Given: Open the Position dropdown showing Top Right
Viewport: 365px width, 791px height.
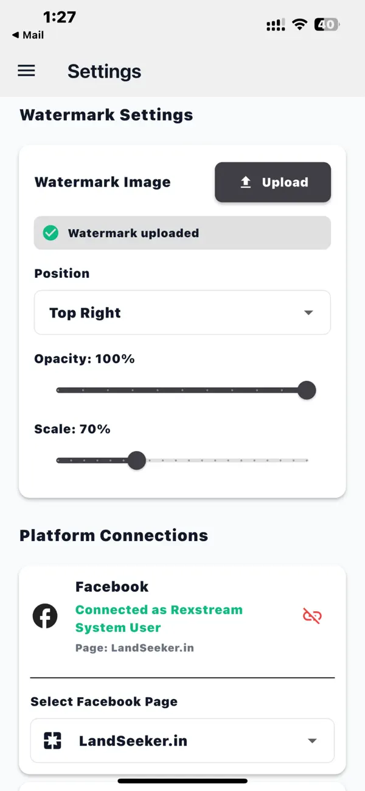Looking at the screenshot, I should click(x=182, y=313).
